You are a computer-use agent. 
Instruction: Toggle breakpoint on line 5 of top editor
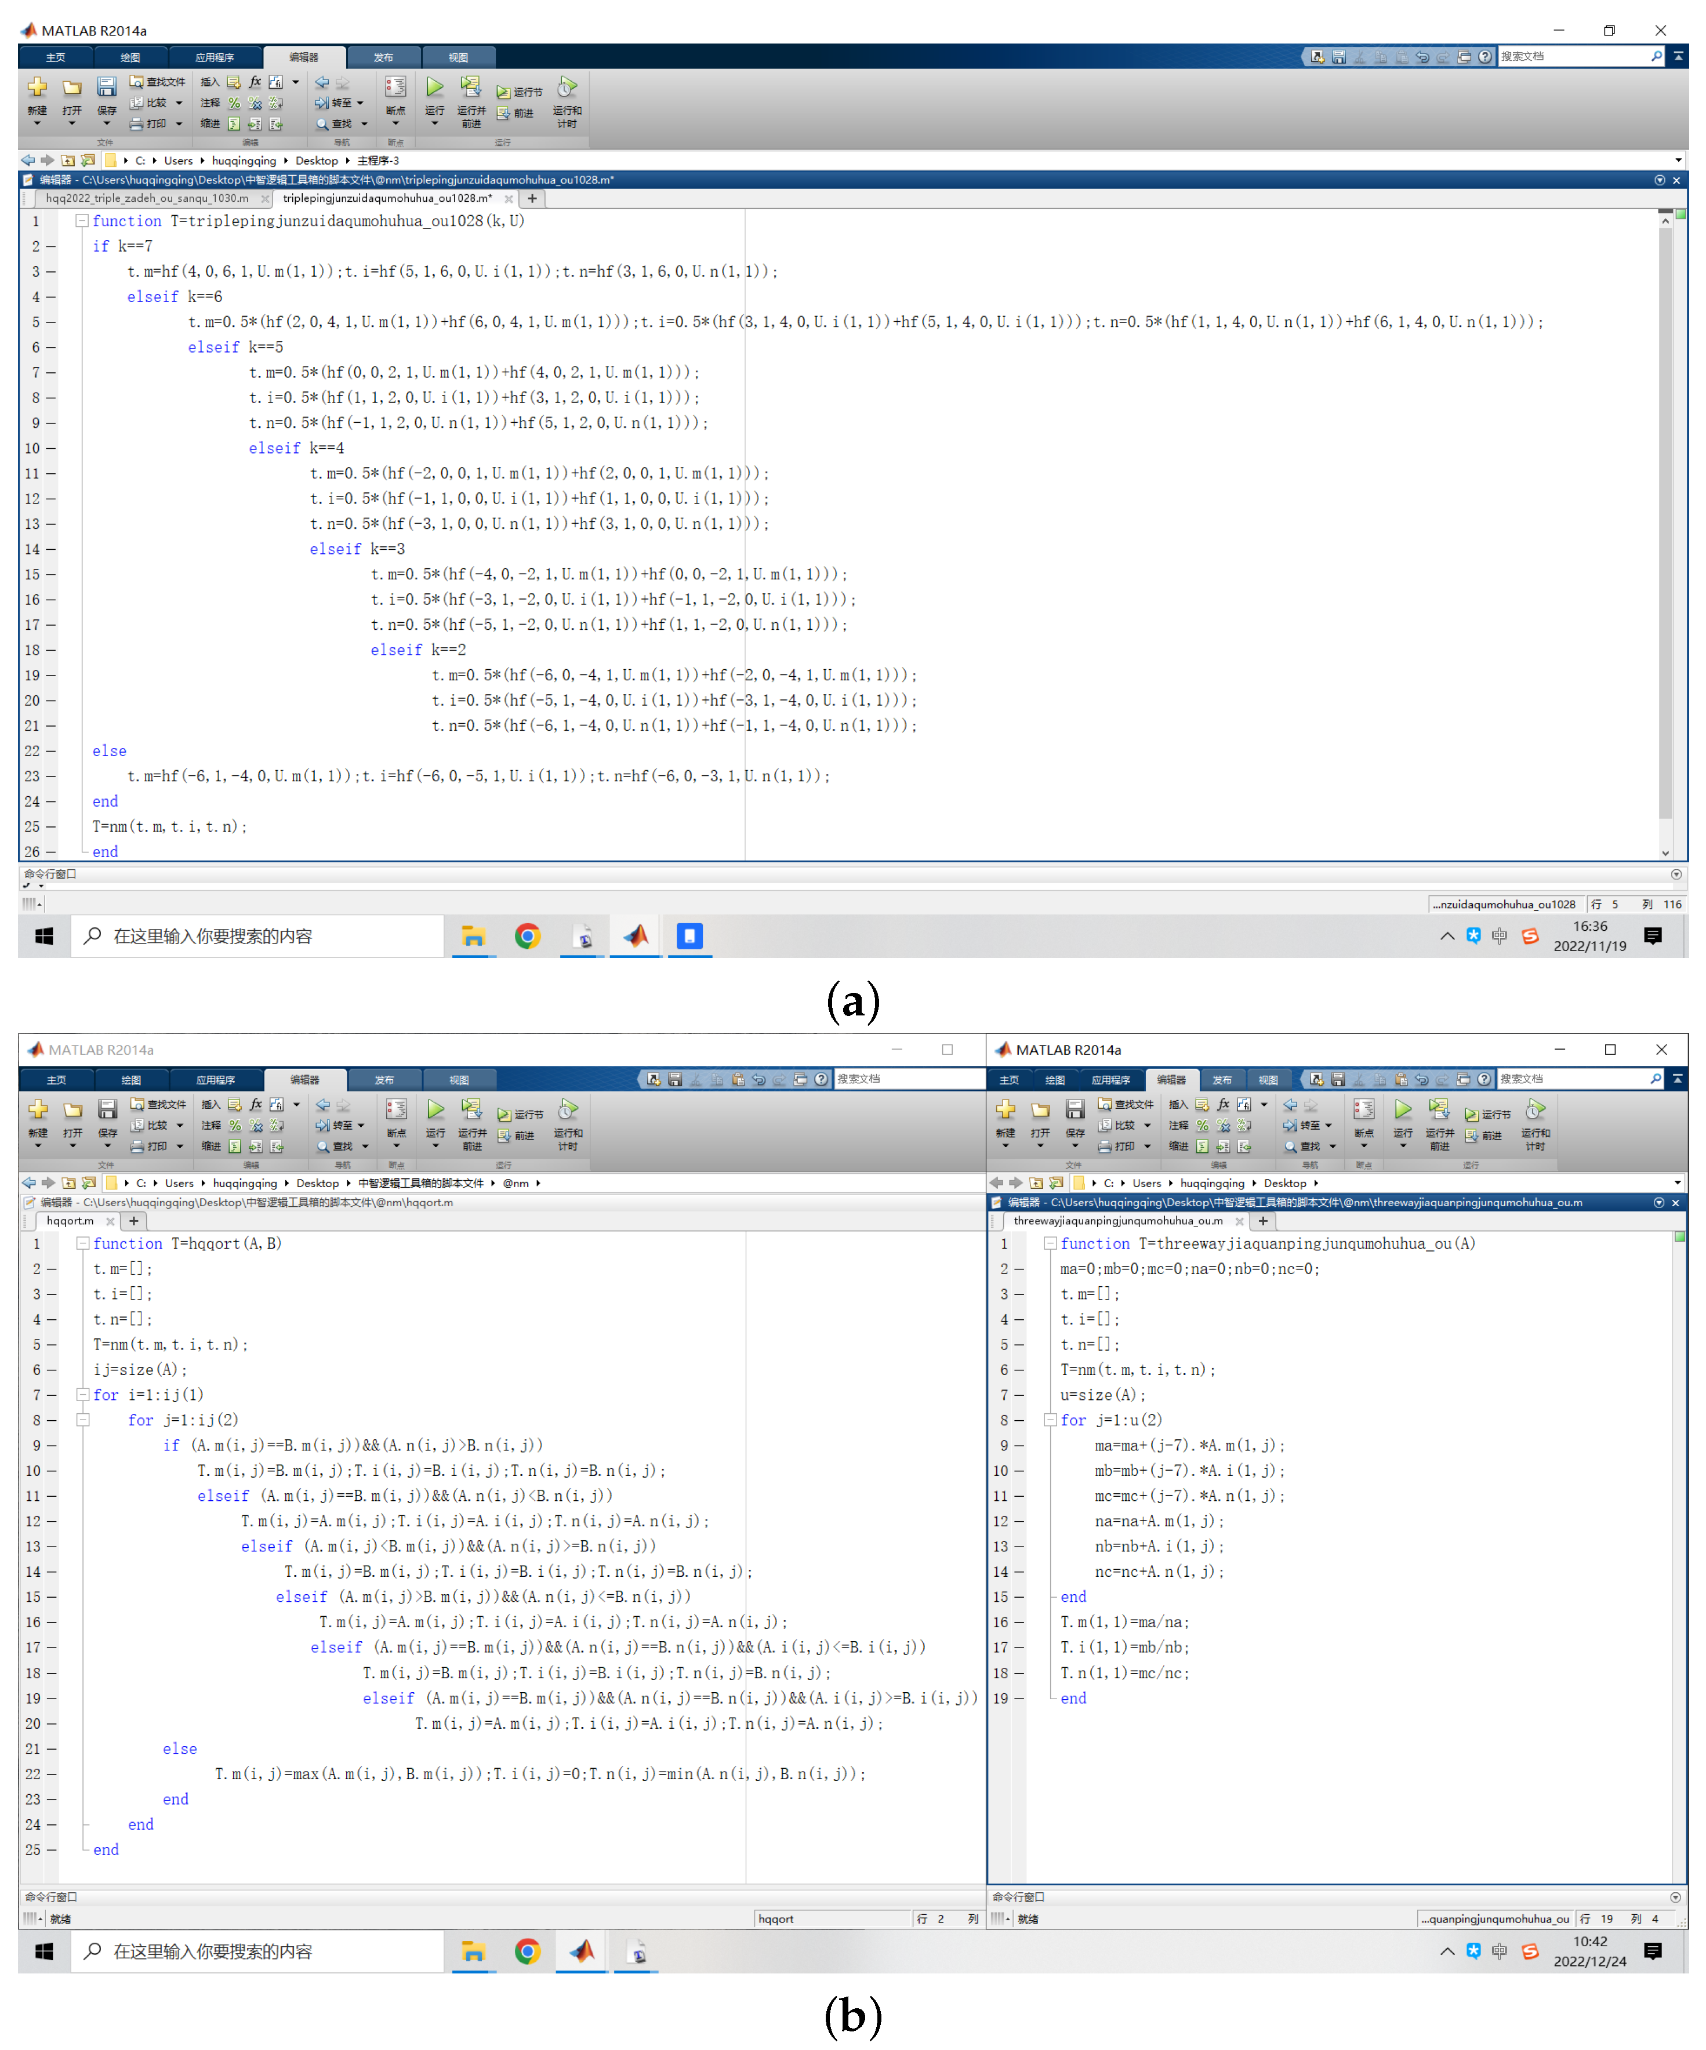50,322
